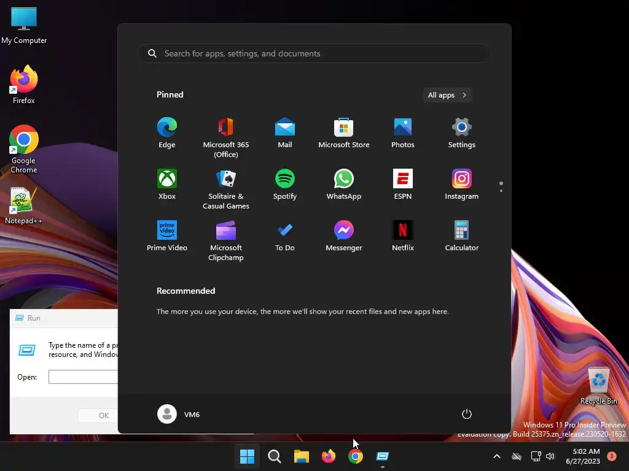Launch Microsoft 365 (Office) app

click(x=226, y=138)
